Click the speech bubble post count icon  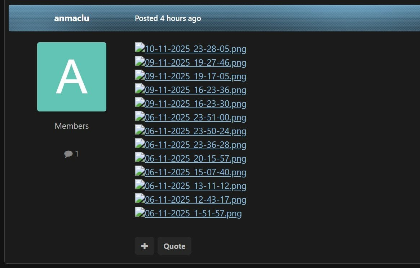[x=68, y=154]
